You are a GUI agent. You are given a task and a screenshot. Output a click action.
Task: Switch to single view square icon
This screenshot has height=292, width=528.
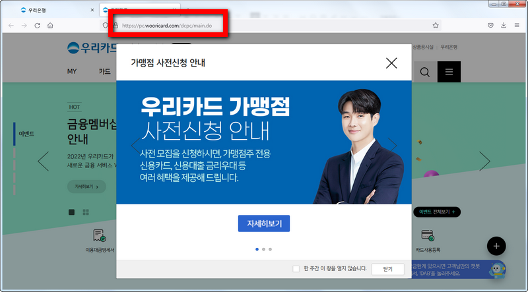pyautogui.click(x=71, y=212)
